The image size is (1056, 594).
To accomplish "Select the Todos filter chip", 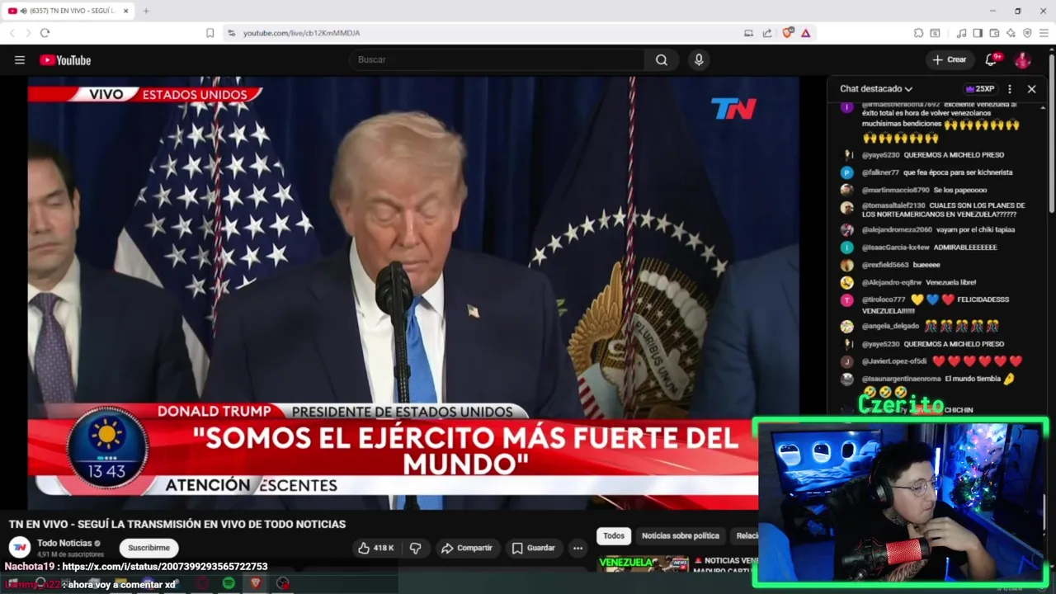I will (x=614, y=536).
